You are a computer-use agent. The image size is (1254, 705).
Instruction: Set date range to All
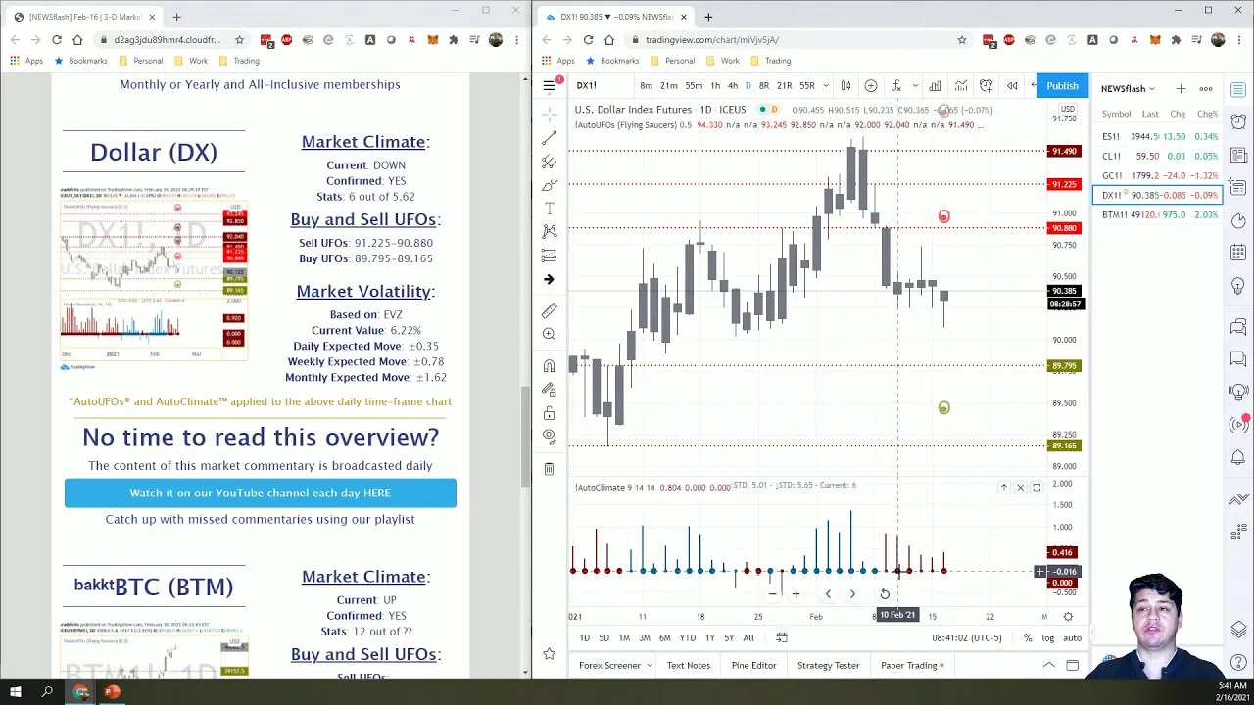[748, 637]
